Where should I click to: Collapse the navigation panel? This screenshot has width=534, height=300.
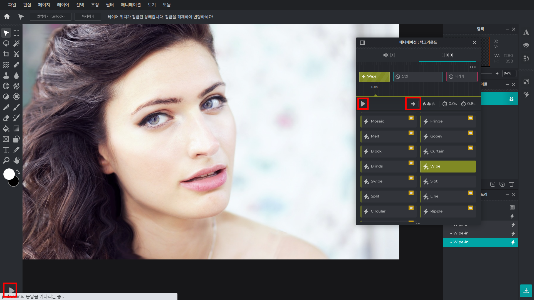point(507,29)
